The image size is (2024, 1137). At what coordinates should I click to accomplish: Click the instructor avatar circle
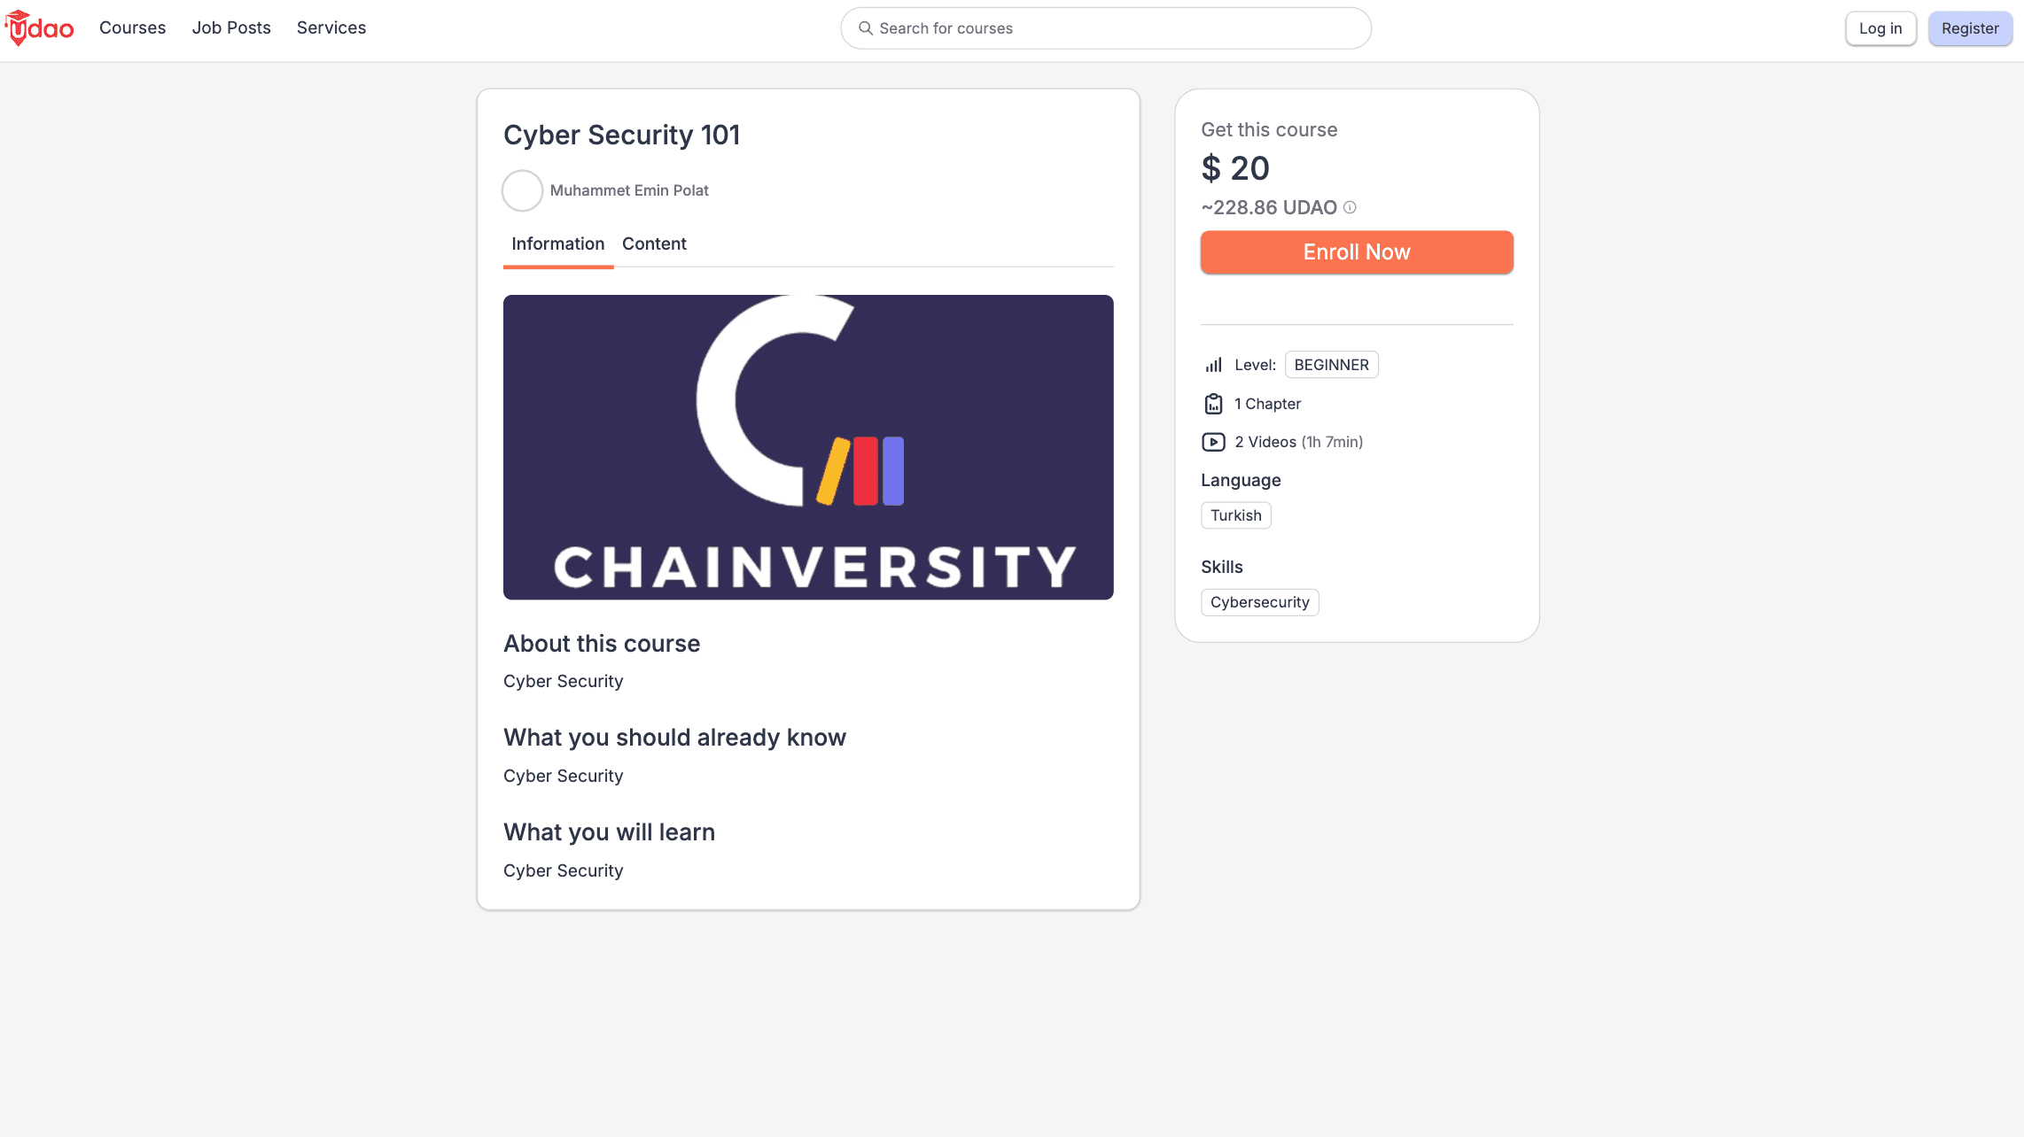[x=522, y=190]
